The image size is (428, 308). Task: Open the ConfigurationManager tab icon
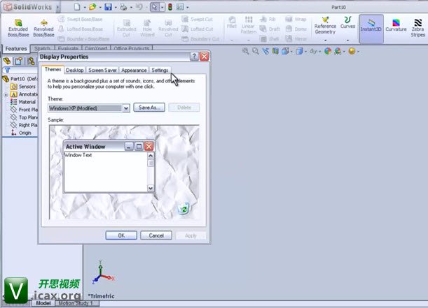pos(31,61)
